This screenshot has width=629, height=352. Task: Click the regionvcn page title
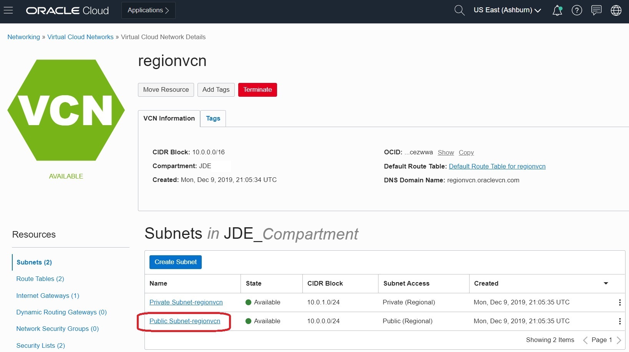[172, 61]
